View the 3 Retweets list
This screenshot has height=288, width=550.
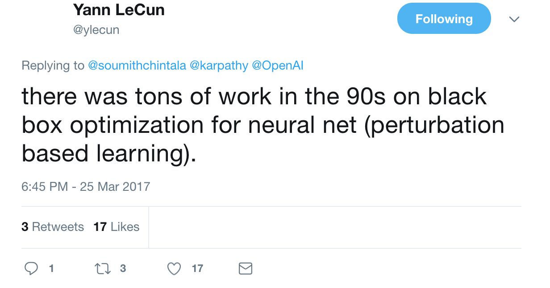(x=53, y=227)
